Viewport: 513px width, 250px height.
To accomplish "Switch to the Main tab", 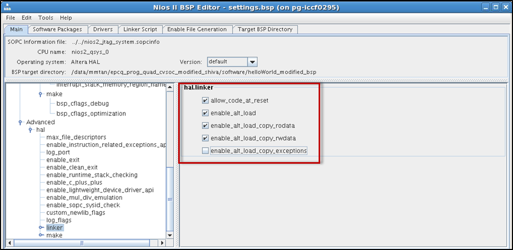I will 16,29.
